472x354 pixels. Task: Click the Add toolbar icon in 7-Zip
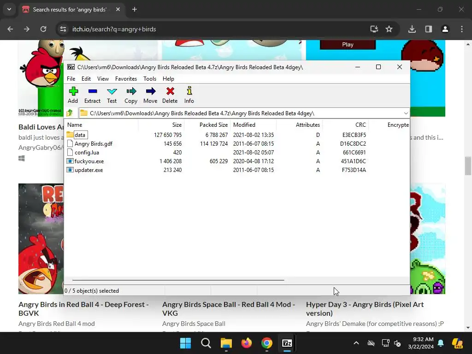coord(73,95)
